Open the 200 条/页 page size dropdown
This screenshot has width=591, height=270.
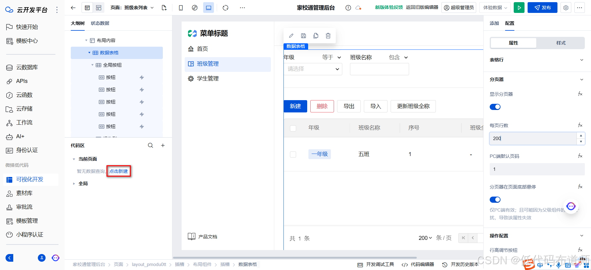point(425,238)
